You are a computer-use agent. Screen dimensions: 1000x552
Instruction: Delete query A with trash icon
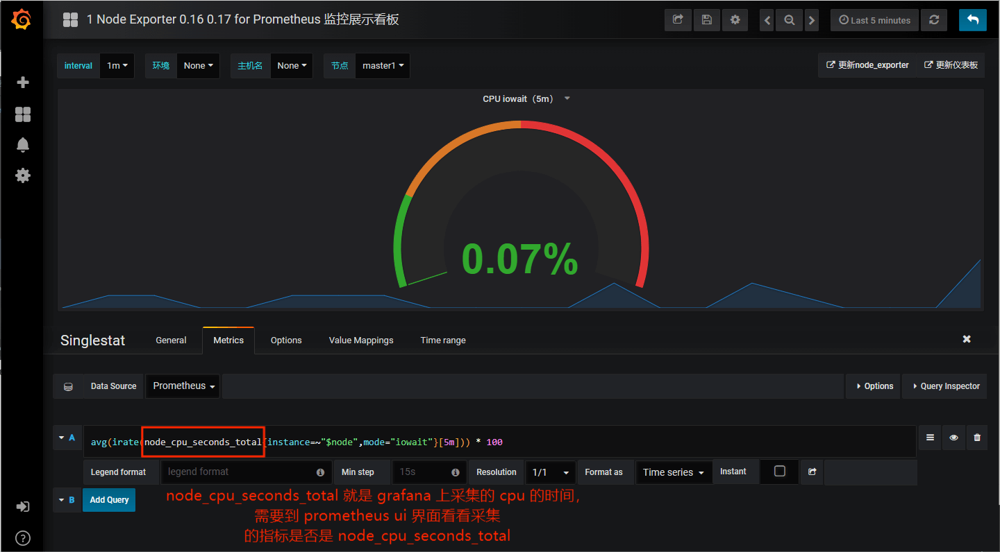(977, 438)
